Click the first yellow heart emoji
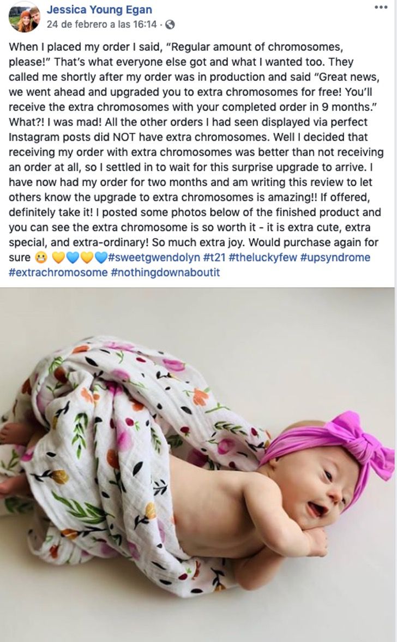 pos(58,258)
